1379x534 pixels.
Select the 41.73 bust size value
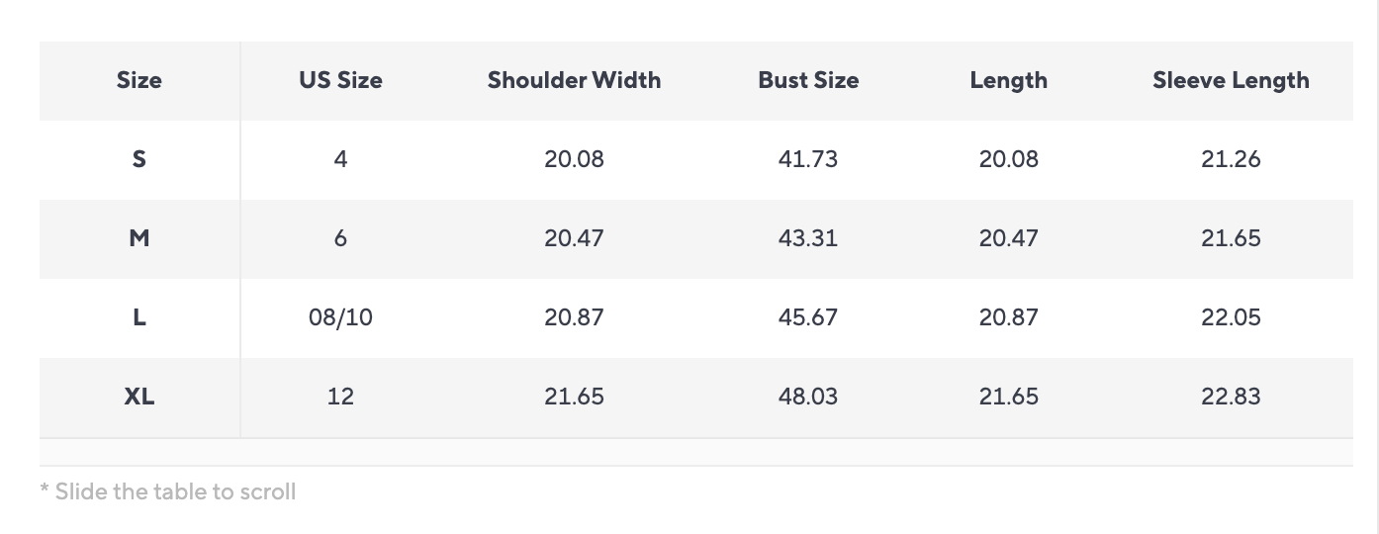pyautogui.click(x=808, y=159)
